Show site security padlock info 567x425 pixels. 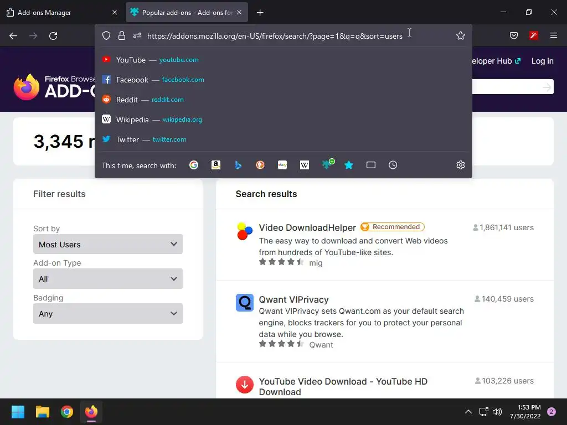coord(122,35)
